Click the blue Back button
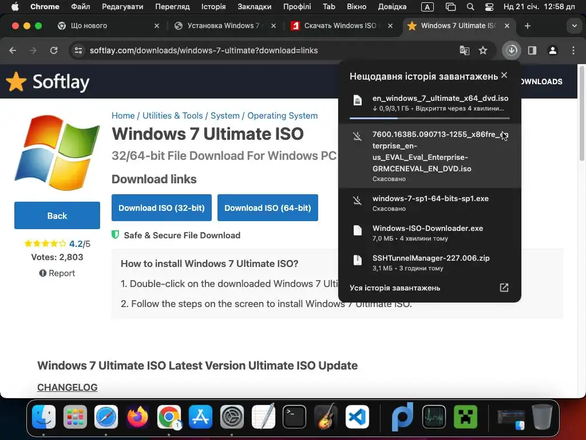This screenshot has height=440, width=586. coord(57,215)
